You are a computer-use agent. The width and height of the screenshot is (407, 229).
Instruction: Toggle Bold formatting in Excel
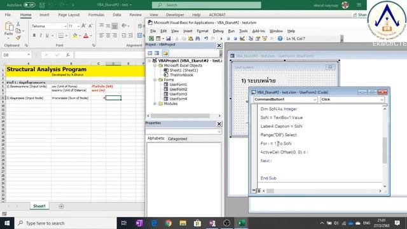click(34, 36)
